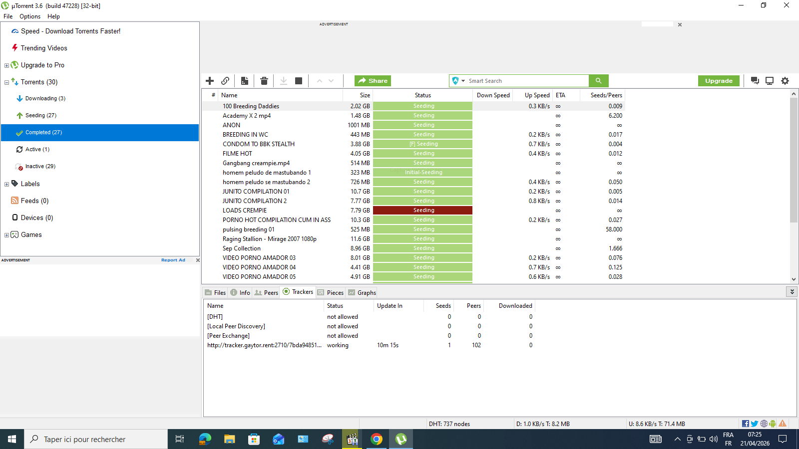The height and width of the screenshot is (449, 799).
Task: Click the Smart Search input field
Action: click(527, 81)
